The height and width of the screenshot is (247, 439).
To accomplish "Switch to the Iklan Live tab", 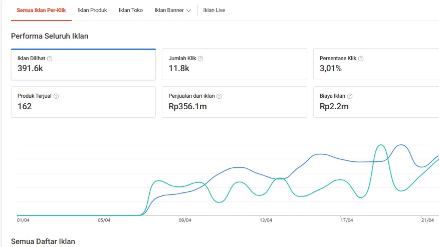I will [214, 11].
